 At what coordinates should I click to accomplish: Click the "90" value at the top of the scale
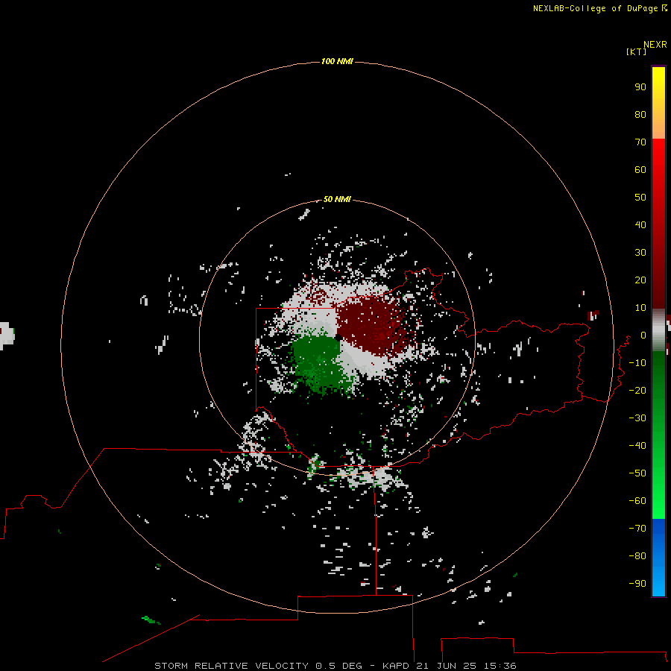tap(640, 87)
